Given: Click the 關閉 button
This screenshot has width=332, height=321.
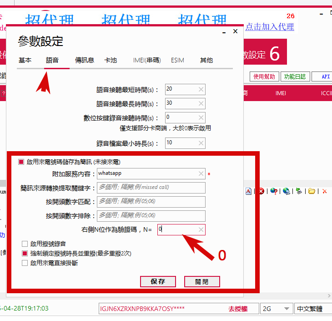Looking at the screenshot, I should (x=202, y=282).
